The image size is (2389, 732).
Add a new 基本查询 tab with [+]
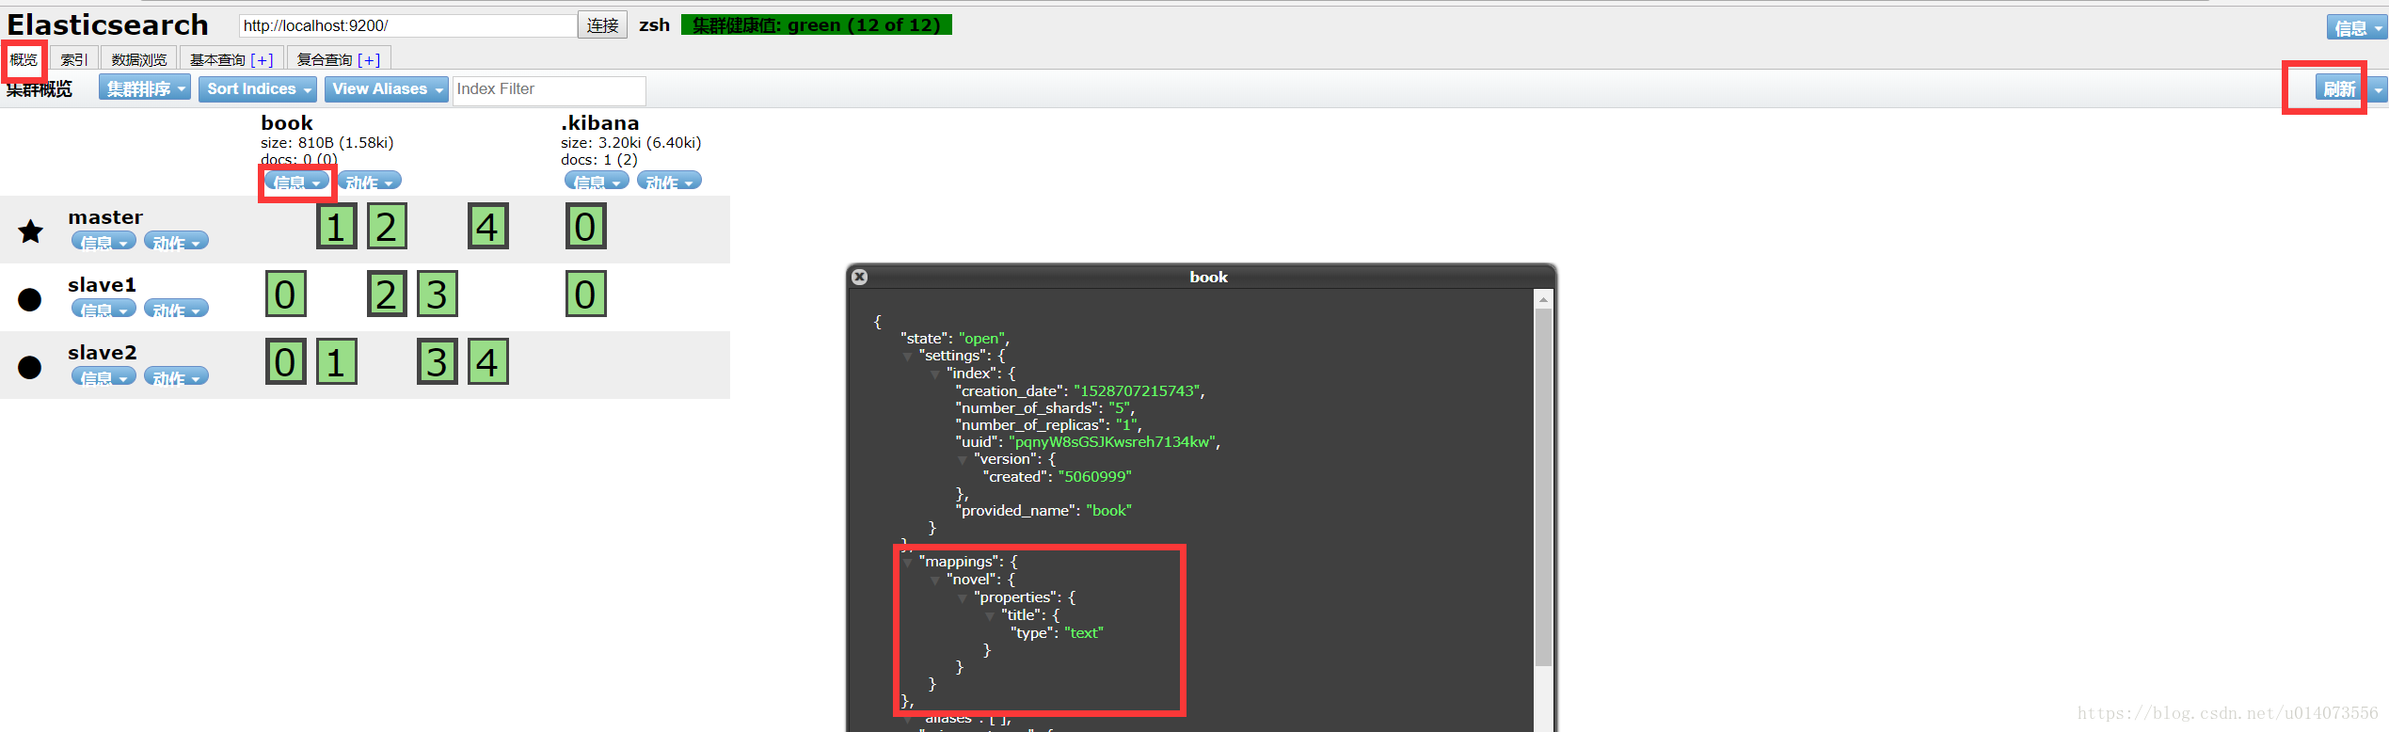pyautogui.click(x=262, y=59)
